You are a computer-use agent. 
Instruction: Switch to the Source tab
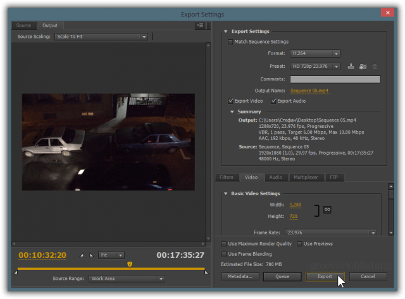pos(23,25)
